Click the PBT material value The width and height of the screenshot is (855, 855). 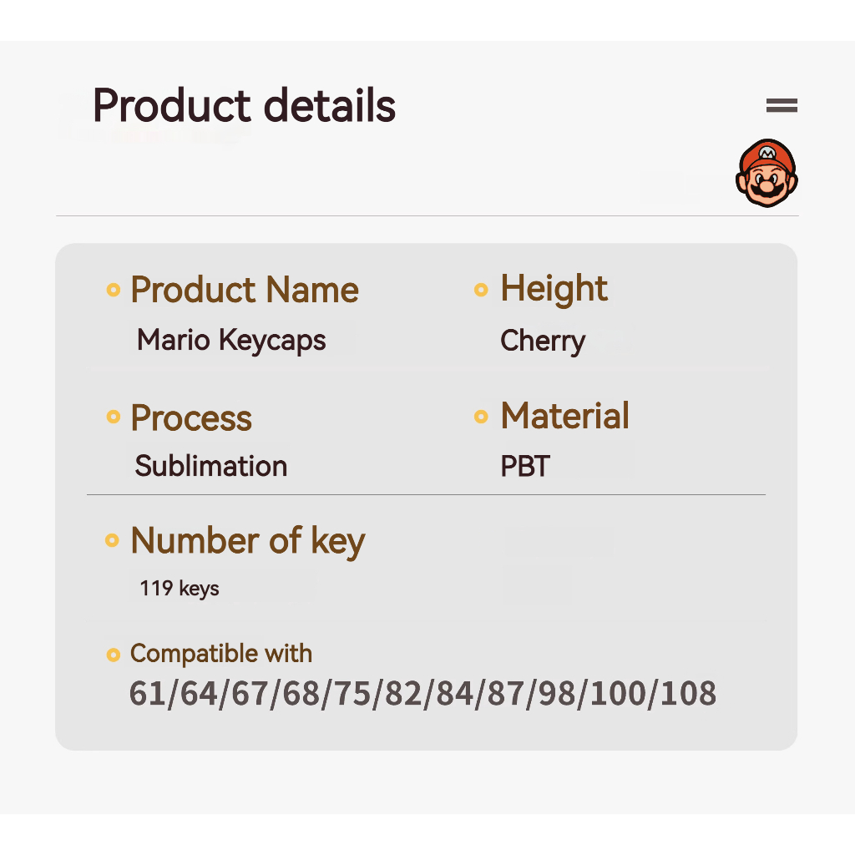tap(525, 466)
